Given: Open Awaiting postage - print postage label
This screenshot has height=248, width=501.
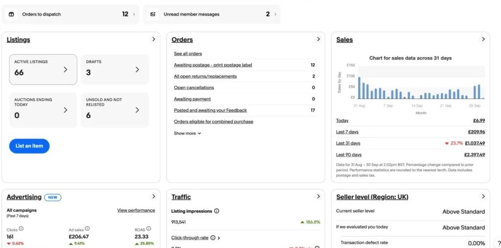Looking at the screenshot, I should point(213,65).
